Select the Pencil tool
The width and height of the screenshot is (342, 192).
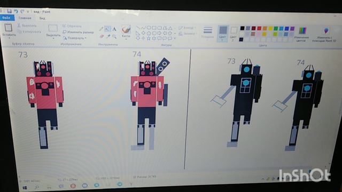(101, 29)
